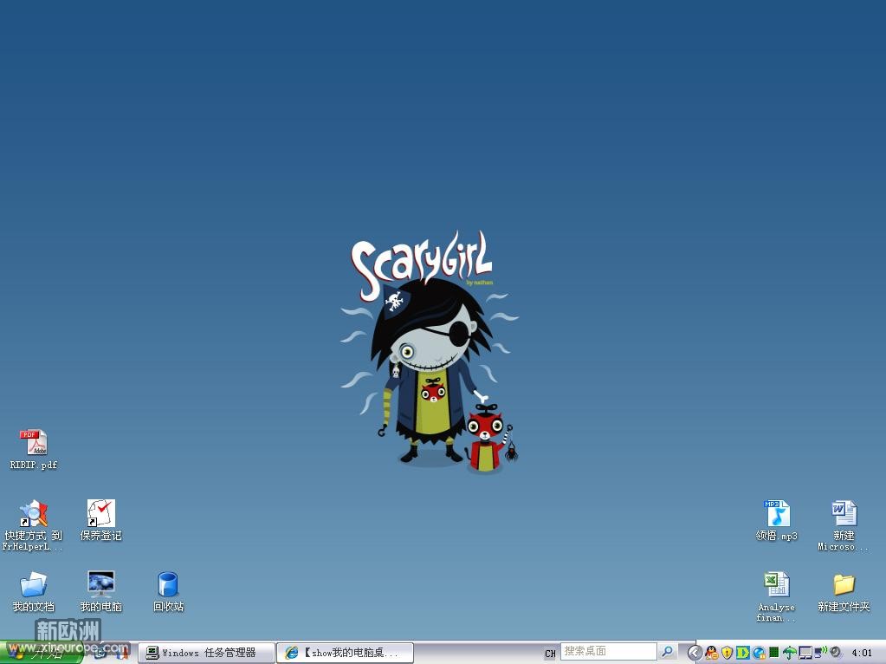886x664 pixels.
Task: Select the 回收站 recycle bin icon
Action: tap(168, 584)
